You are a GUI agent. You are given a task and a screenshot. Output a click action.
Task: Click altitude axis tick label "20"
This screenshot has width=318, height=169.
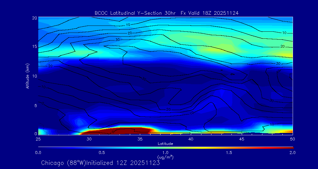pos(34,18)
